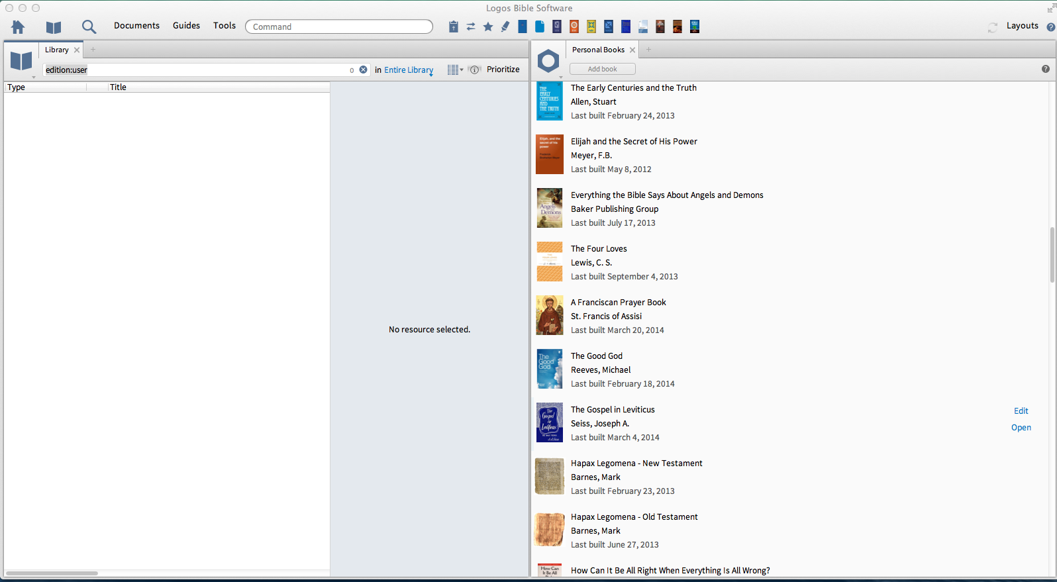Open the white-blue book cover shortcut
Screen dimensions: 1057x582
click(x=643, y=26)
